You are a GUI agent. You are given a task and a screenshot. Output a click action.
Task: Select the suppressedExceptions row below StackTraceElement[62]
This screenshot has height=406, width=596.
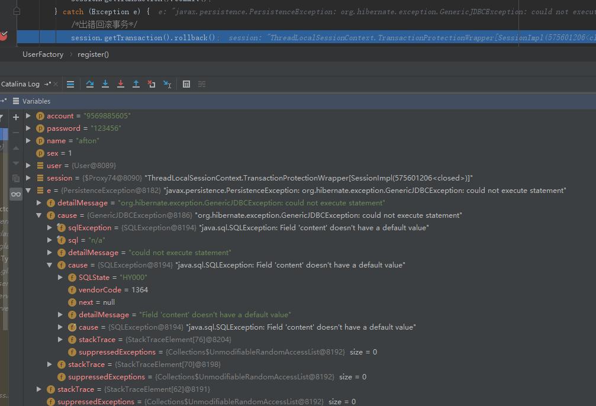(x=310, y=401)
